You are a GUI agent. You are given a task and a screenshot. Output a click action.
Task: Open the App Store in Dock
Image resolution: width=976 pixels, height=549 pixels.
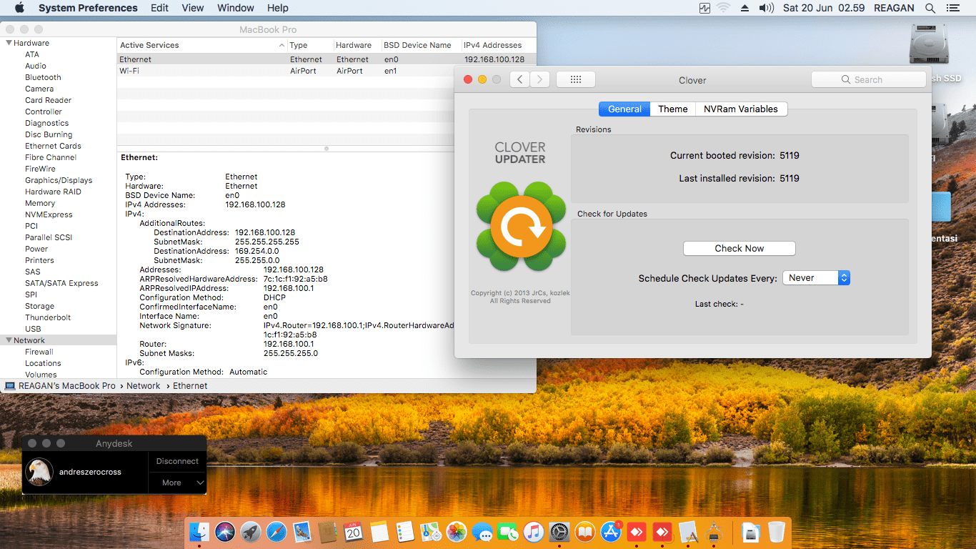click(610, 532)
